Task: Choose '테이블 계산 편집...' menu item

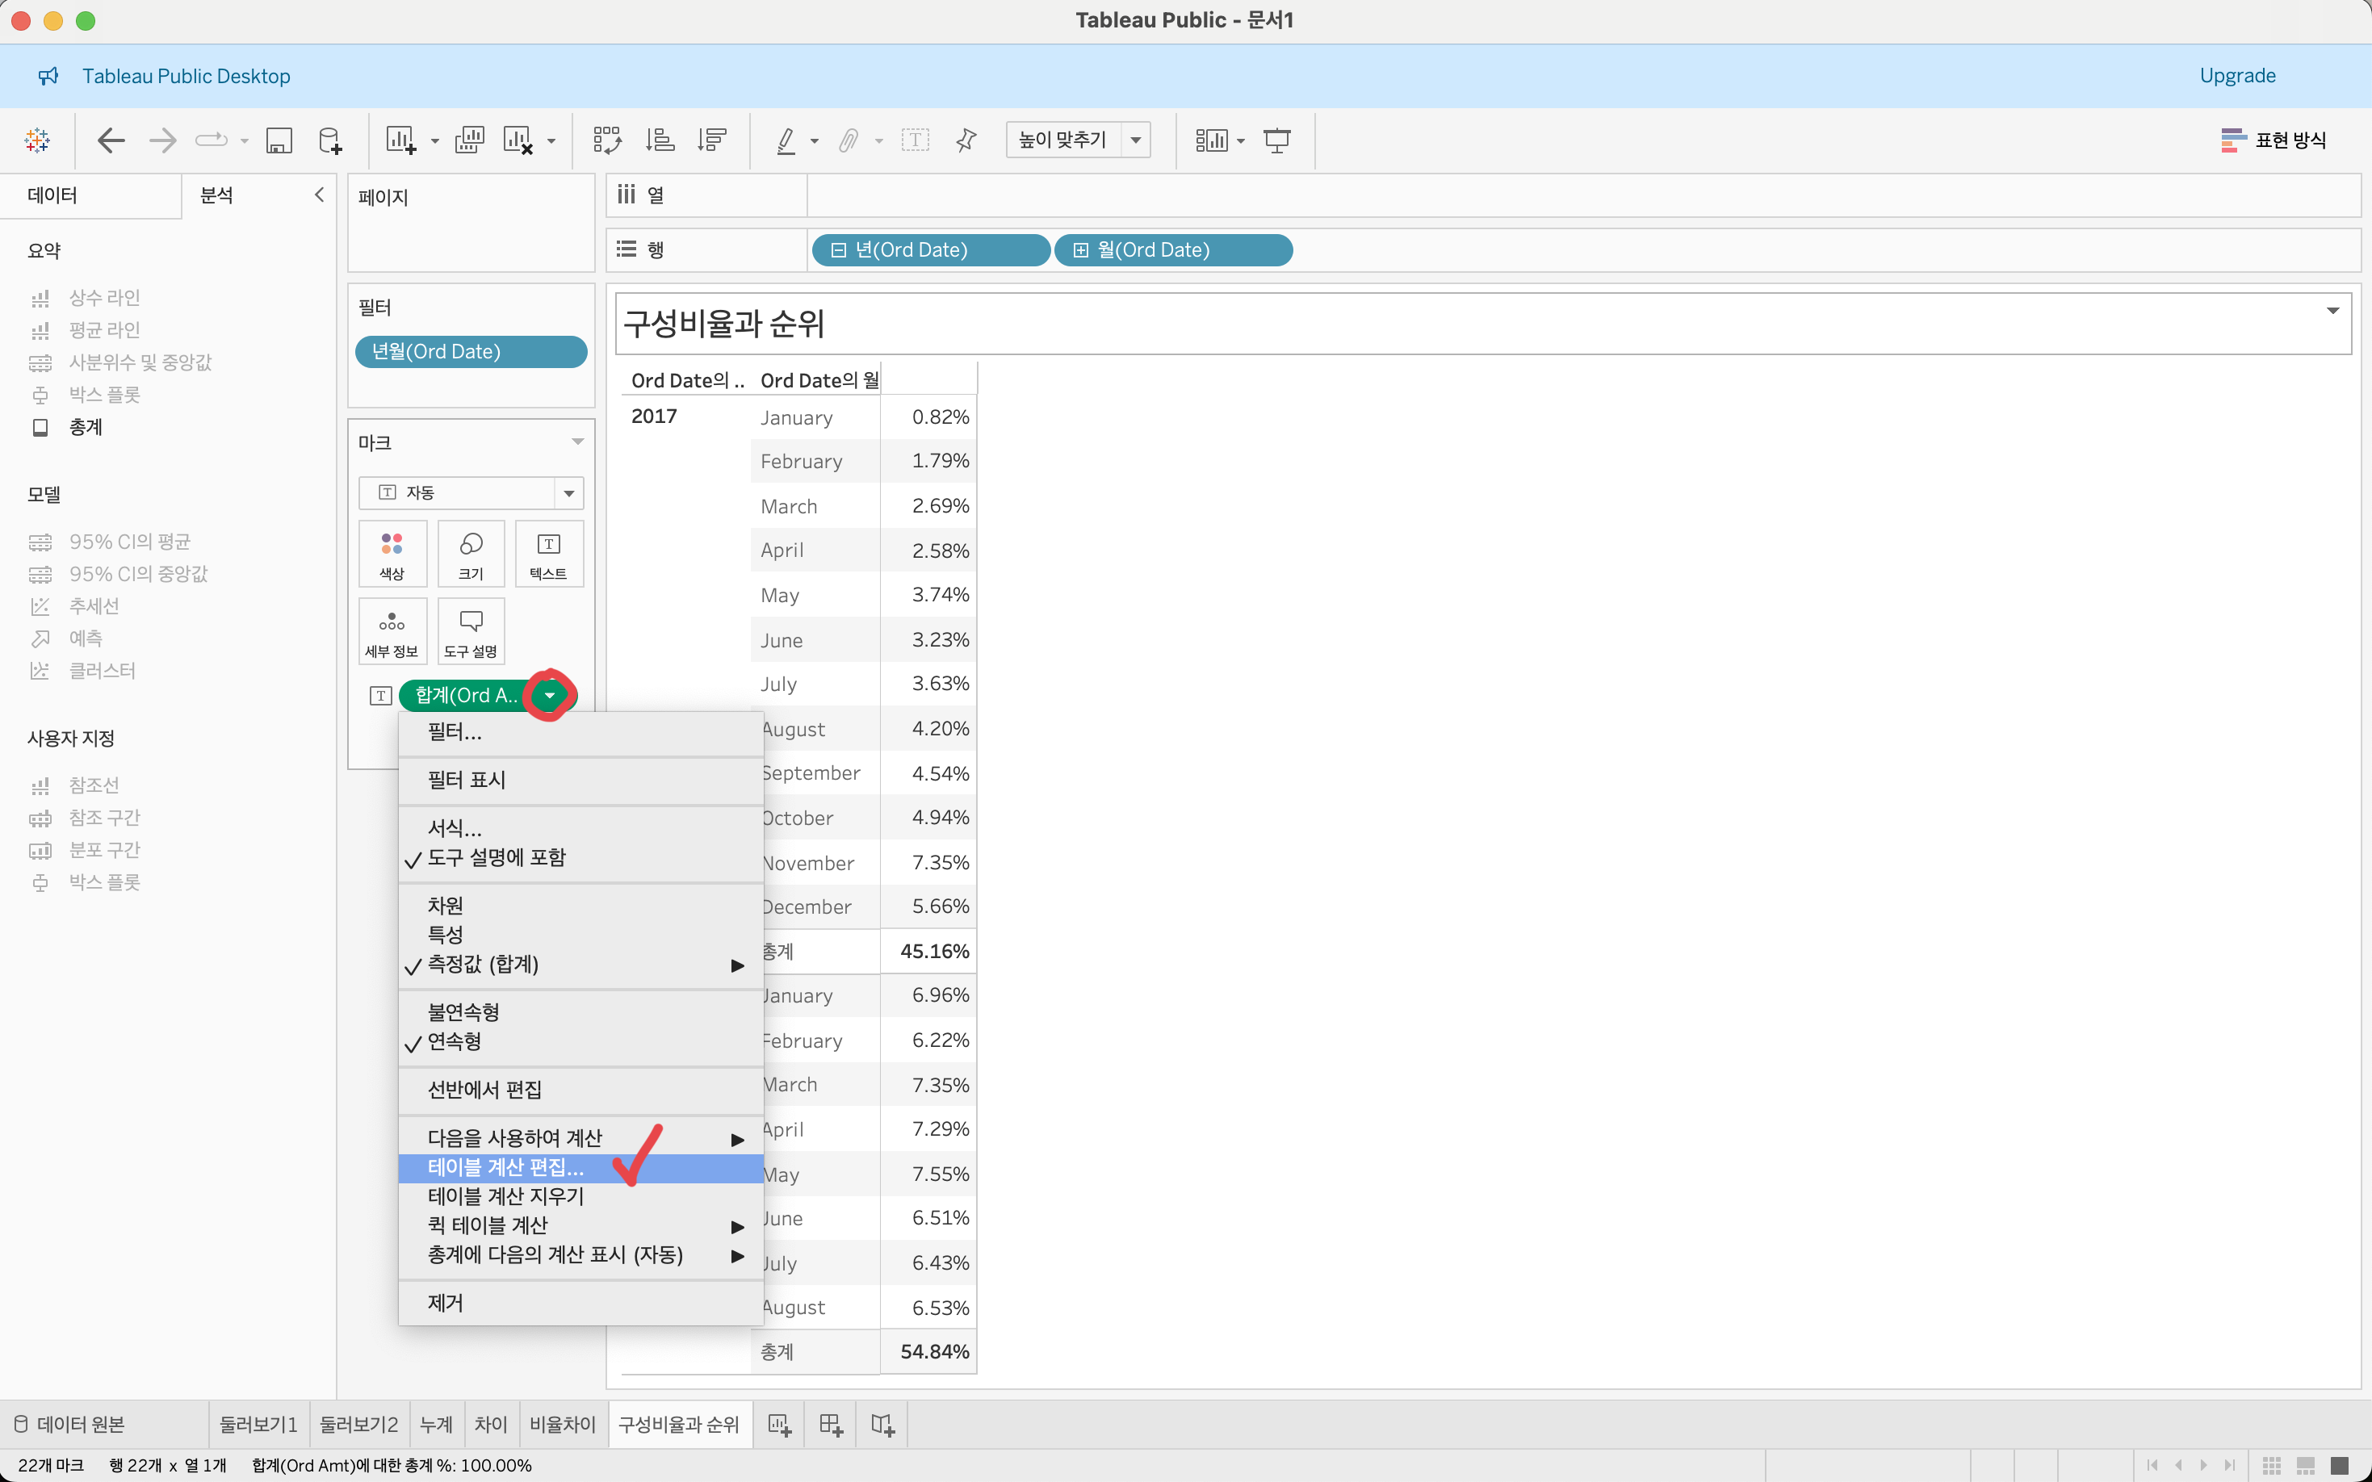Action: coord(505,1167)
